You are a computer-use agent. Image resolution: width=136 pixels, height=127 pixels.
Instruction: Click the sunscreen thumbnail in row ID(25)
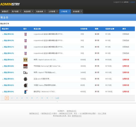pos(26,53)
